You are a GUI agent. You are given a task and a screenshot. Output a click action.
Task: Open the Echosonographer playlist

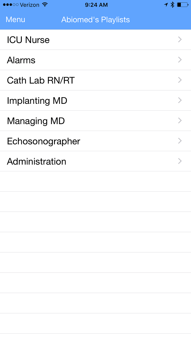click(x=44, y=141)
